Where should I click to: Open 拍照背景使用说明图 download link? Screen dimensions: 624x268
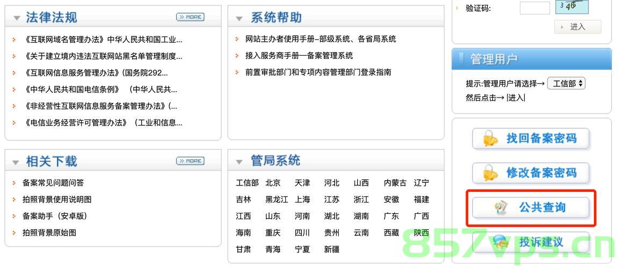pos(57,199)
